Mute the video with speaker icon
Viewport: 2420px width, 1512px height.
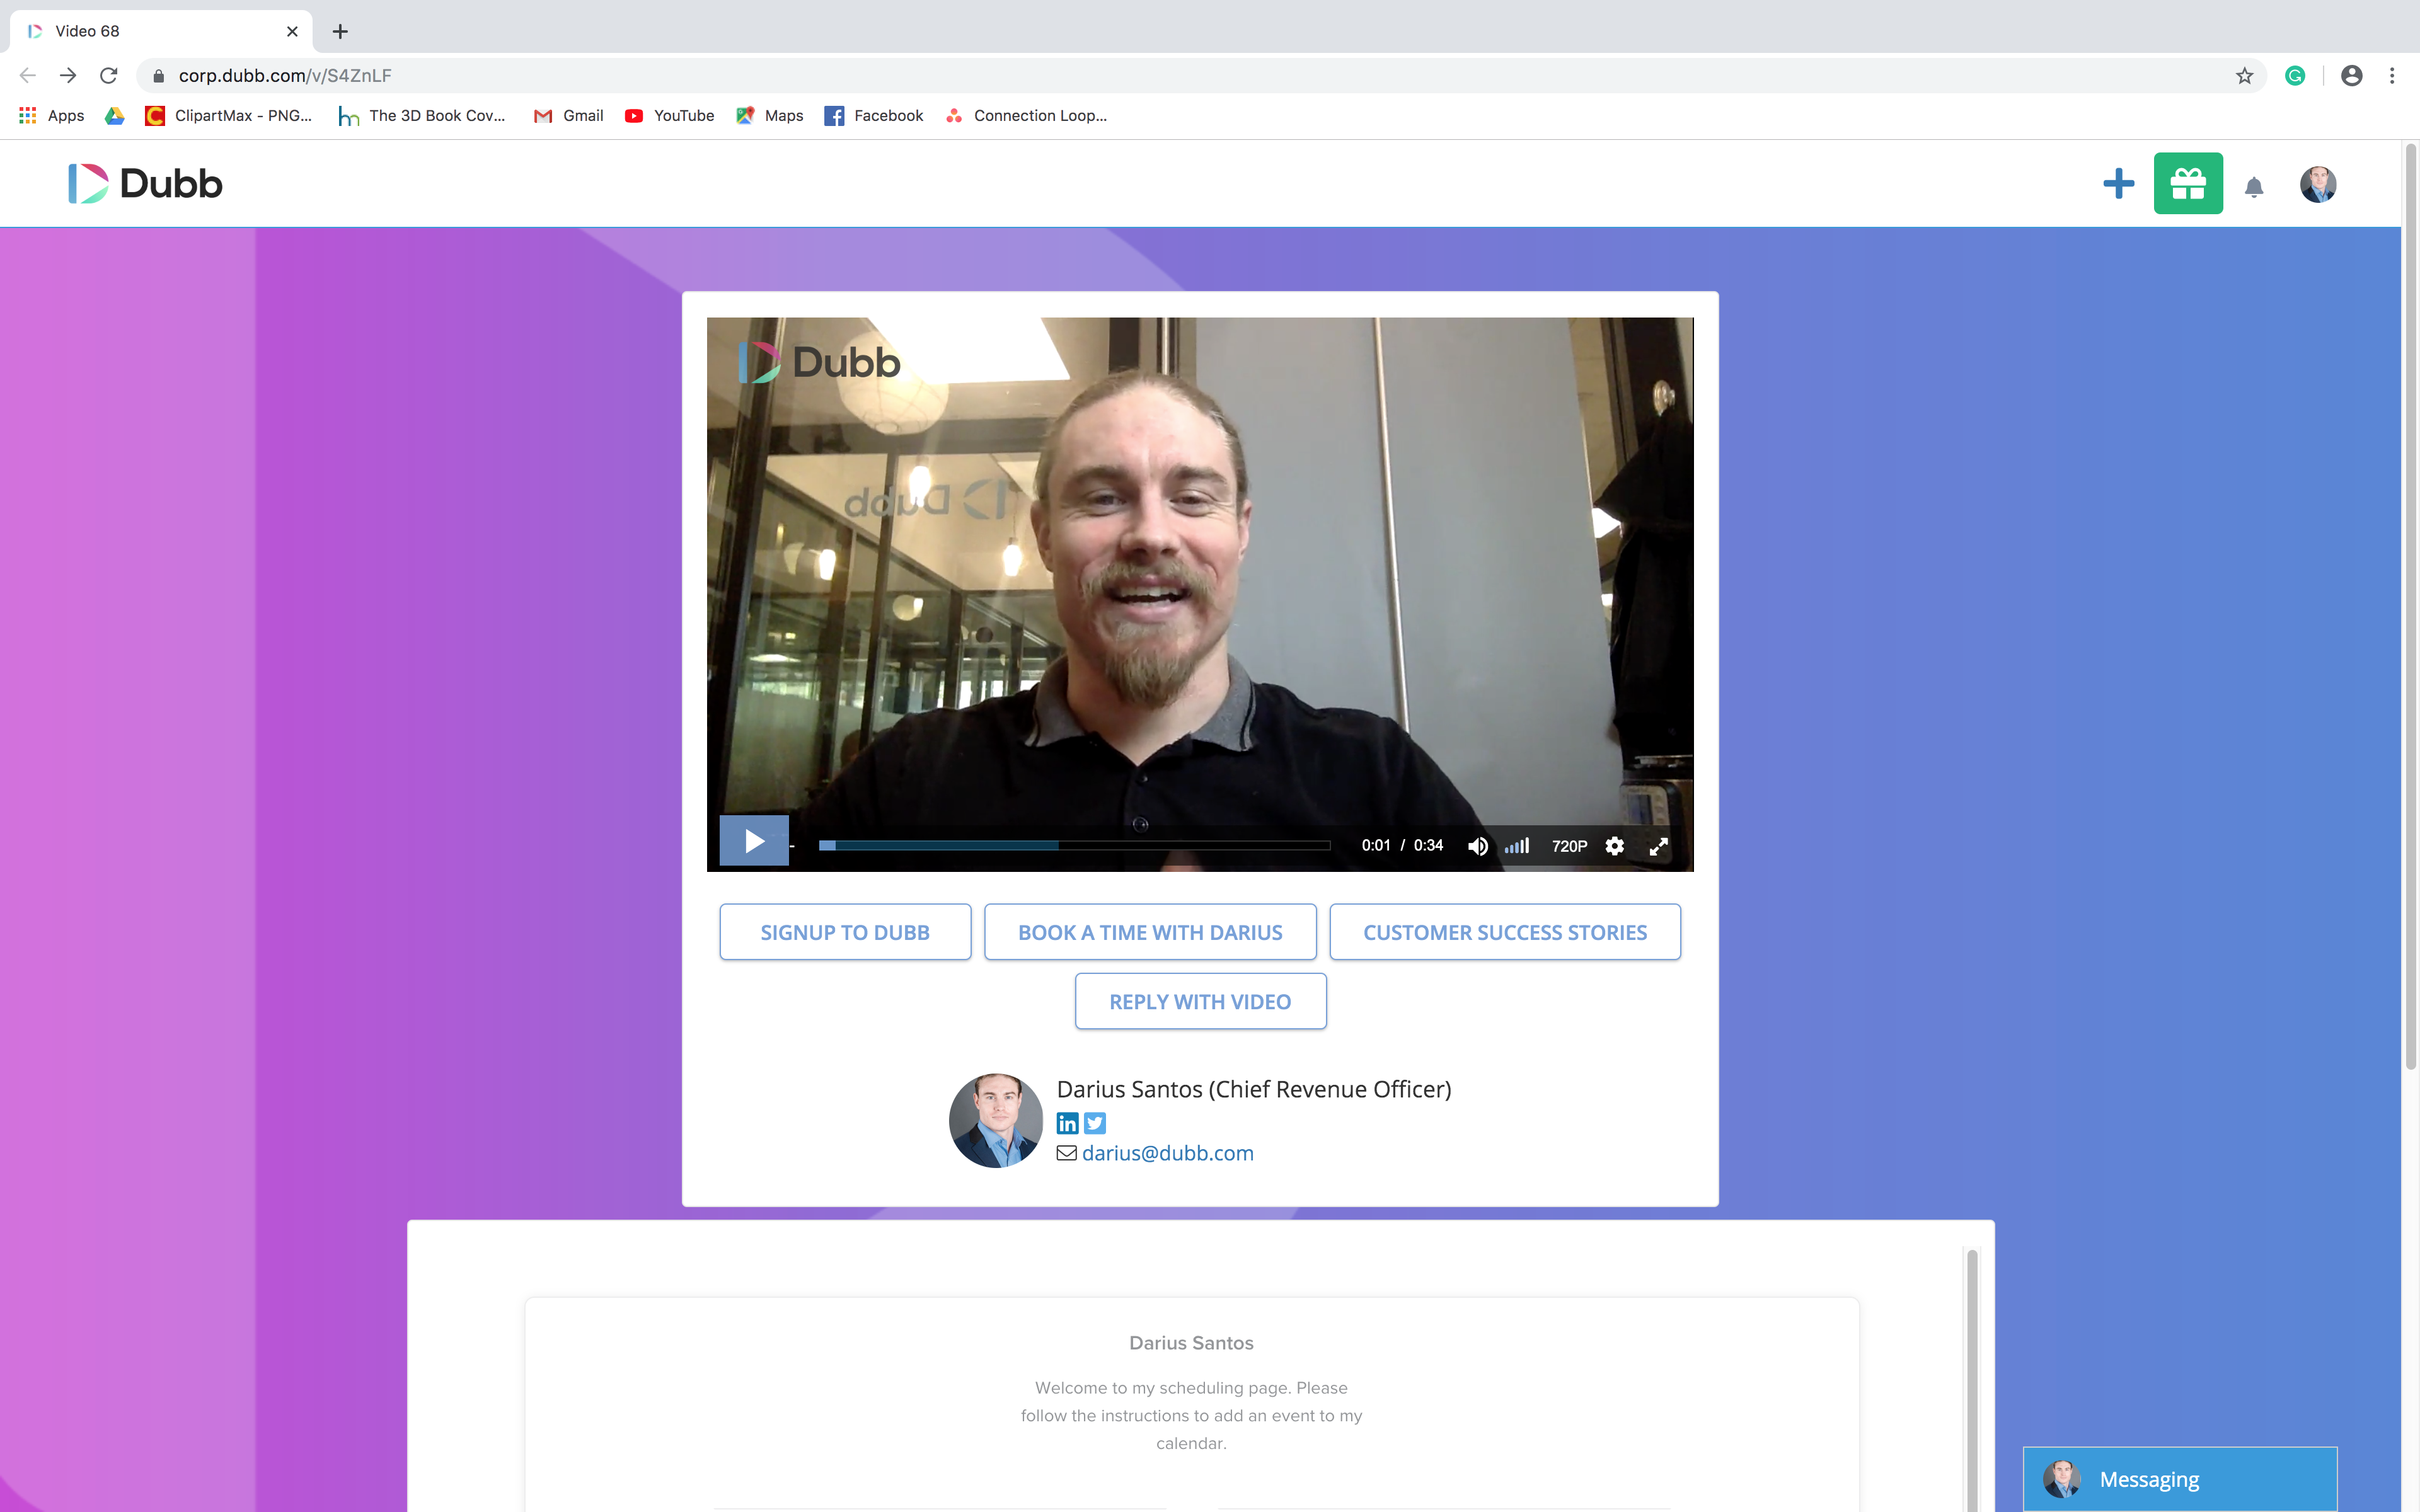pos(1477,846)
